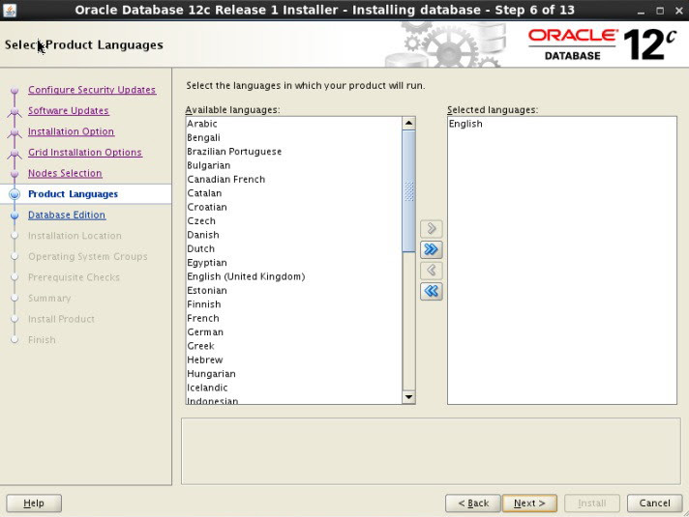Maximize the installer window
Viewport: 689px width, 517px height.
point(660,11)
